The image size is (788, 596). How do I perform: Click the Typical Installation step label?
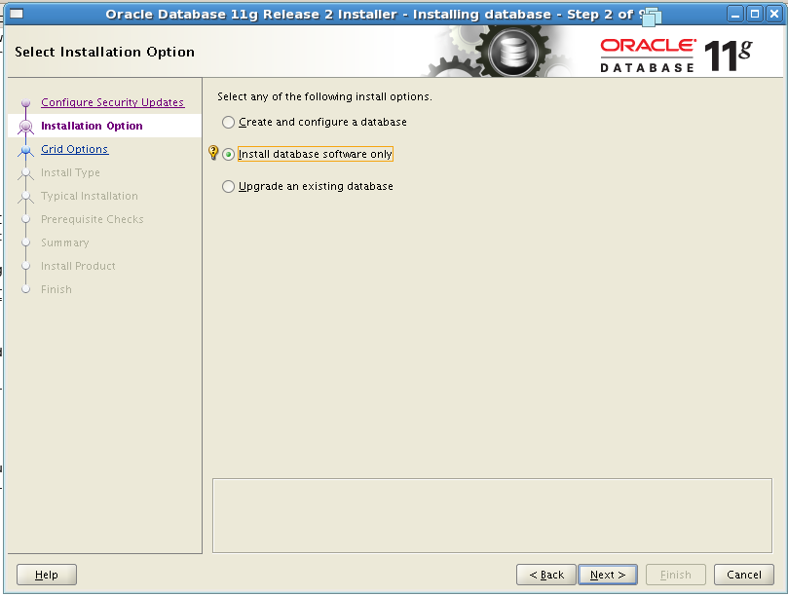pyautogui.click(x=90, y=196)
